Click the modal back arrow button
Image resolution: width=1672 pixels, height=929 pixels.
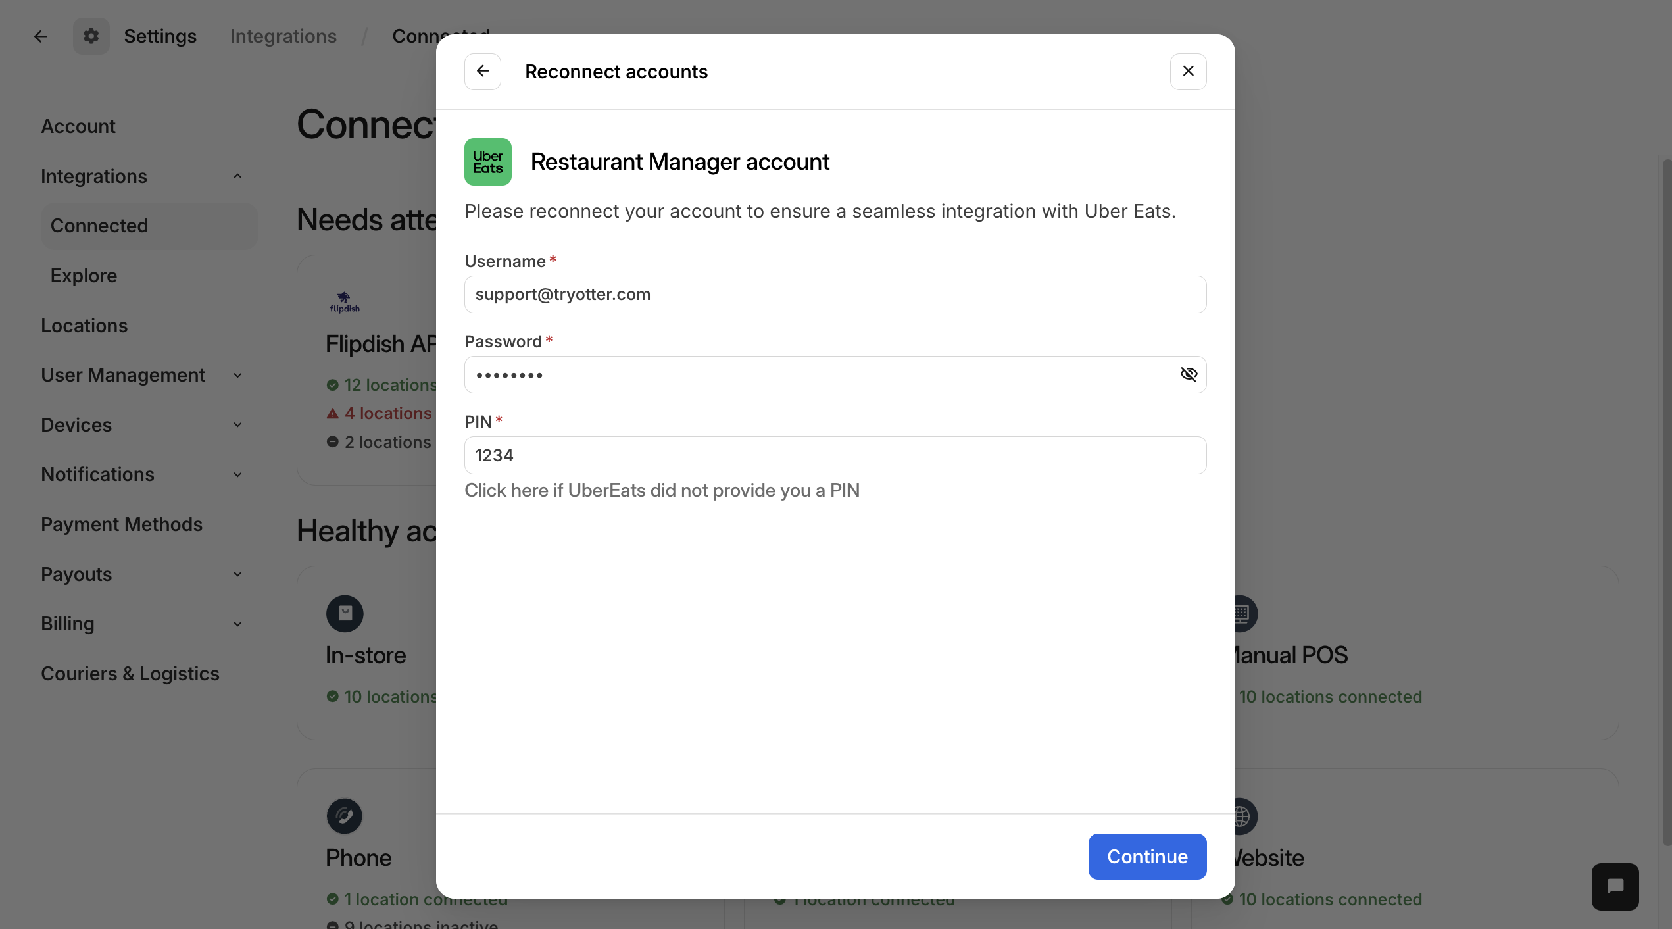[483, 71]
